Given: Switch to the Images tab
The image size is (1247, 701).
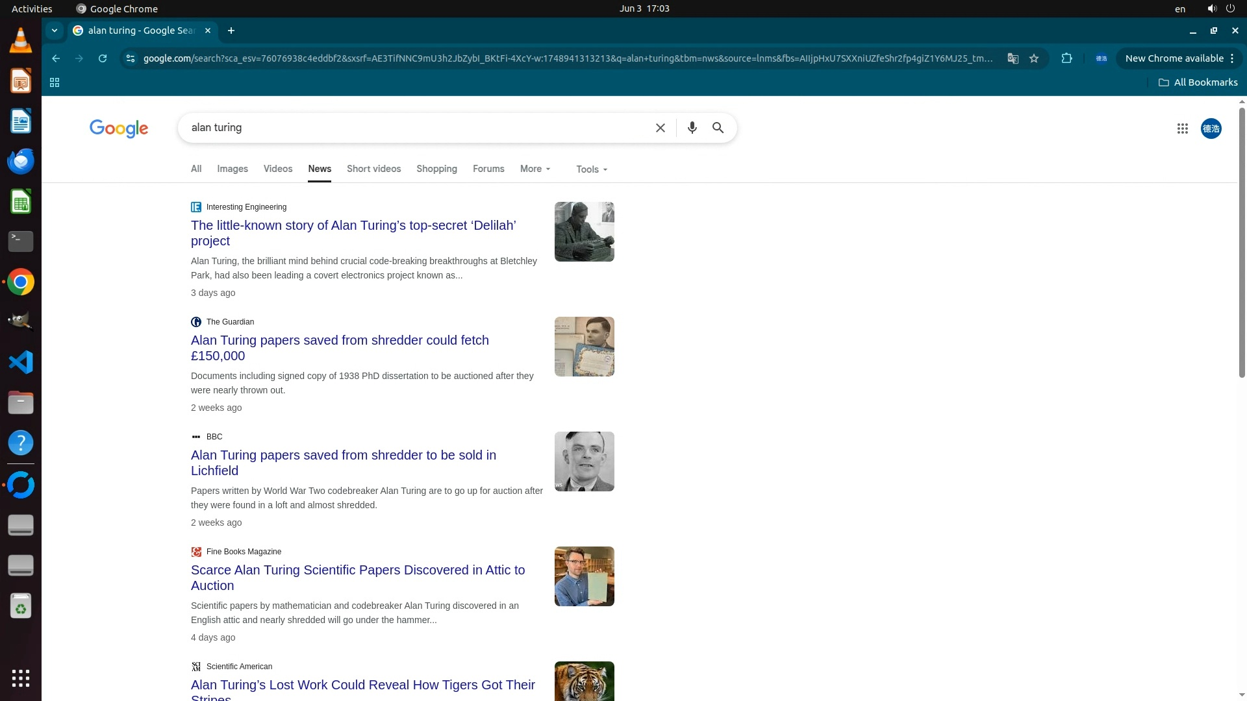Looking at the screenshot, I should click(x=232, y=169).
